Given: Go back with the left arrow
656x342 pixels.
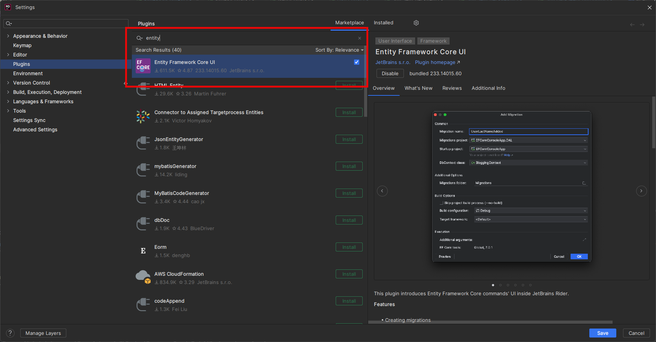Looking at the screenshot, I should click(x=632, y=25).
